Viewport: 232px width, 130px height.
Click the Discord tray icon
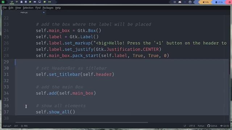click(180, 2)
